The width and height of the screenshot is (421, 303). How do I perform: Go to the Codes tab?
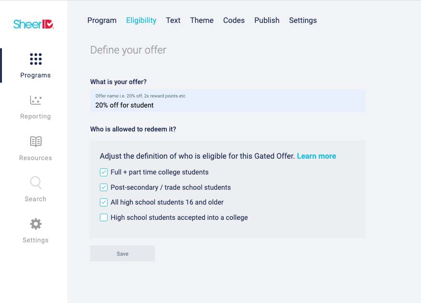tap(234, 21)
